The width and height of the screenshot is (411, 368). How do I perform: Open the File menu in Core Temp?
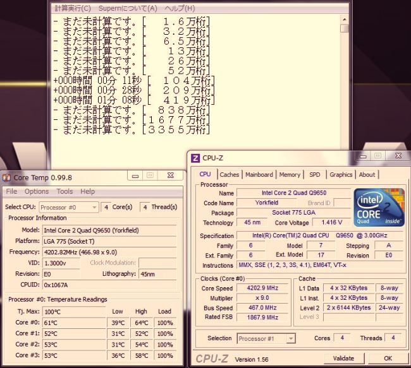(12, 192)
